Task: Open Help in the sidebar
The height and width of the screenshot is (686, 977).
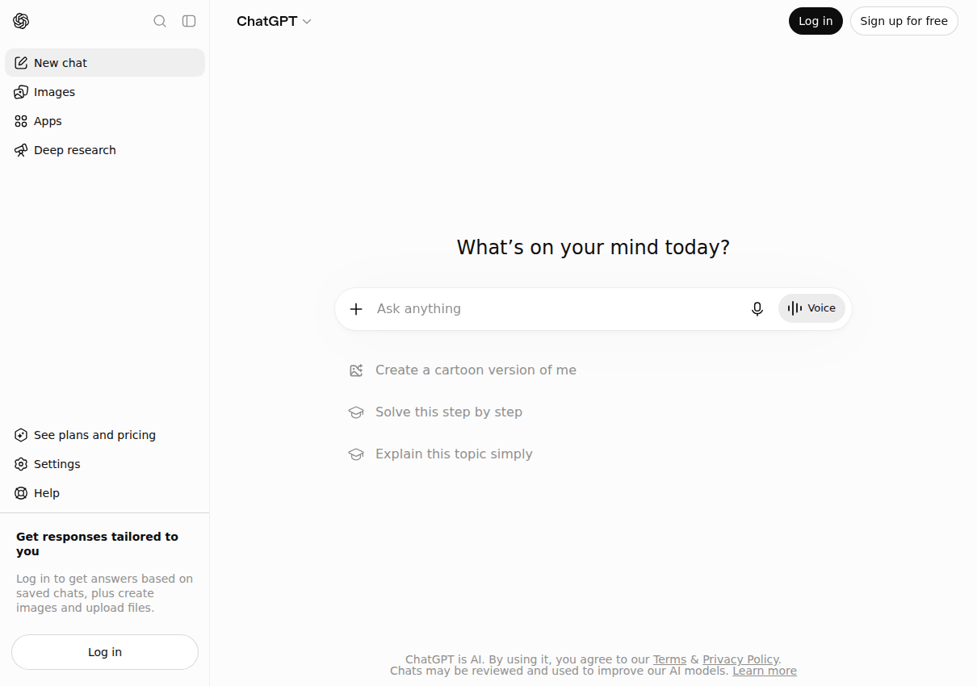Action: [105, 493]
